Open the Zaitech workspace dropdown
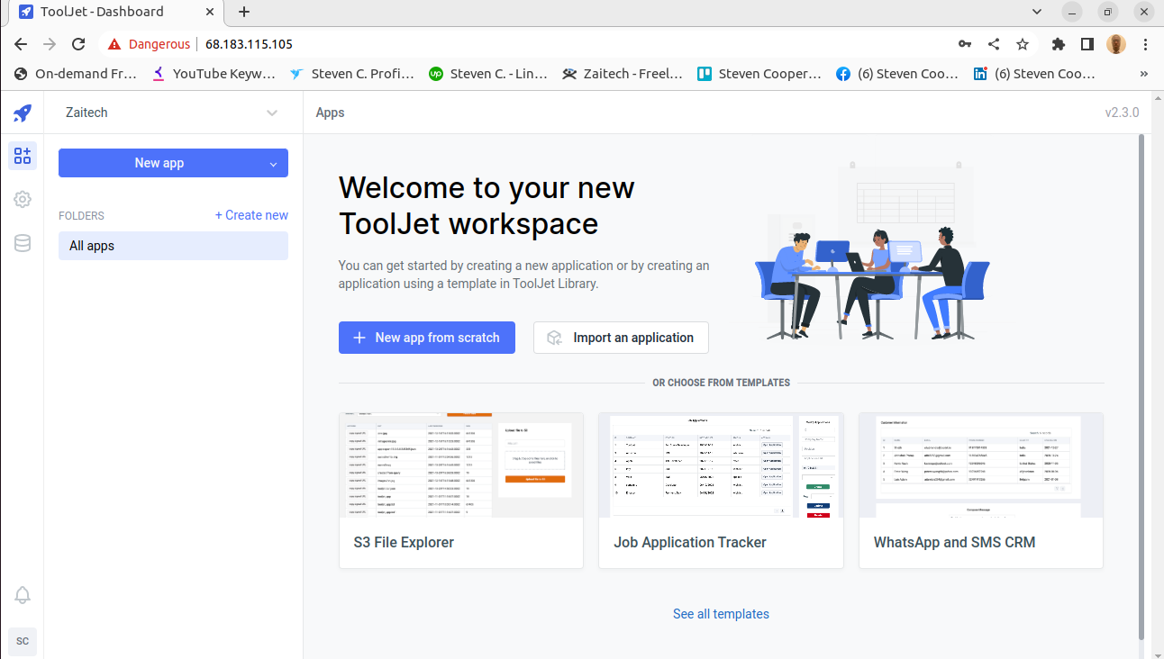This screenshot has height=659, width=1164. [x=272, y=113]
